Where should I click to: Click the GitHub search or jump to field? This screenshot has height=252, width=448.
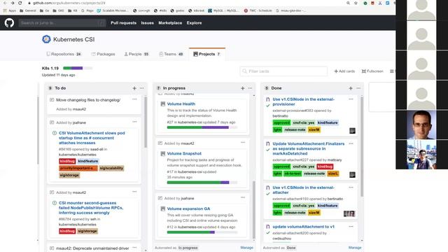coord(62,23)
